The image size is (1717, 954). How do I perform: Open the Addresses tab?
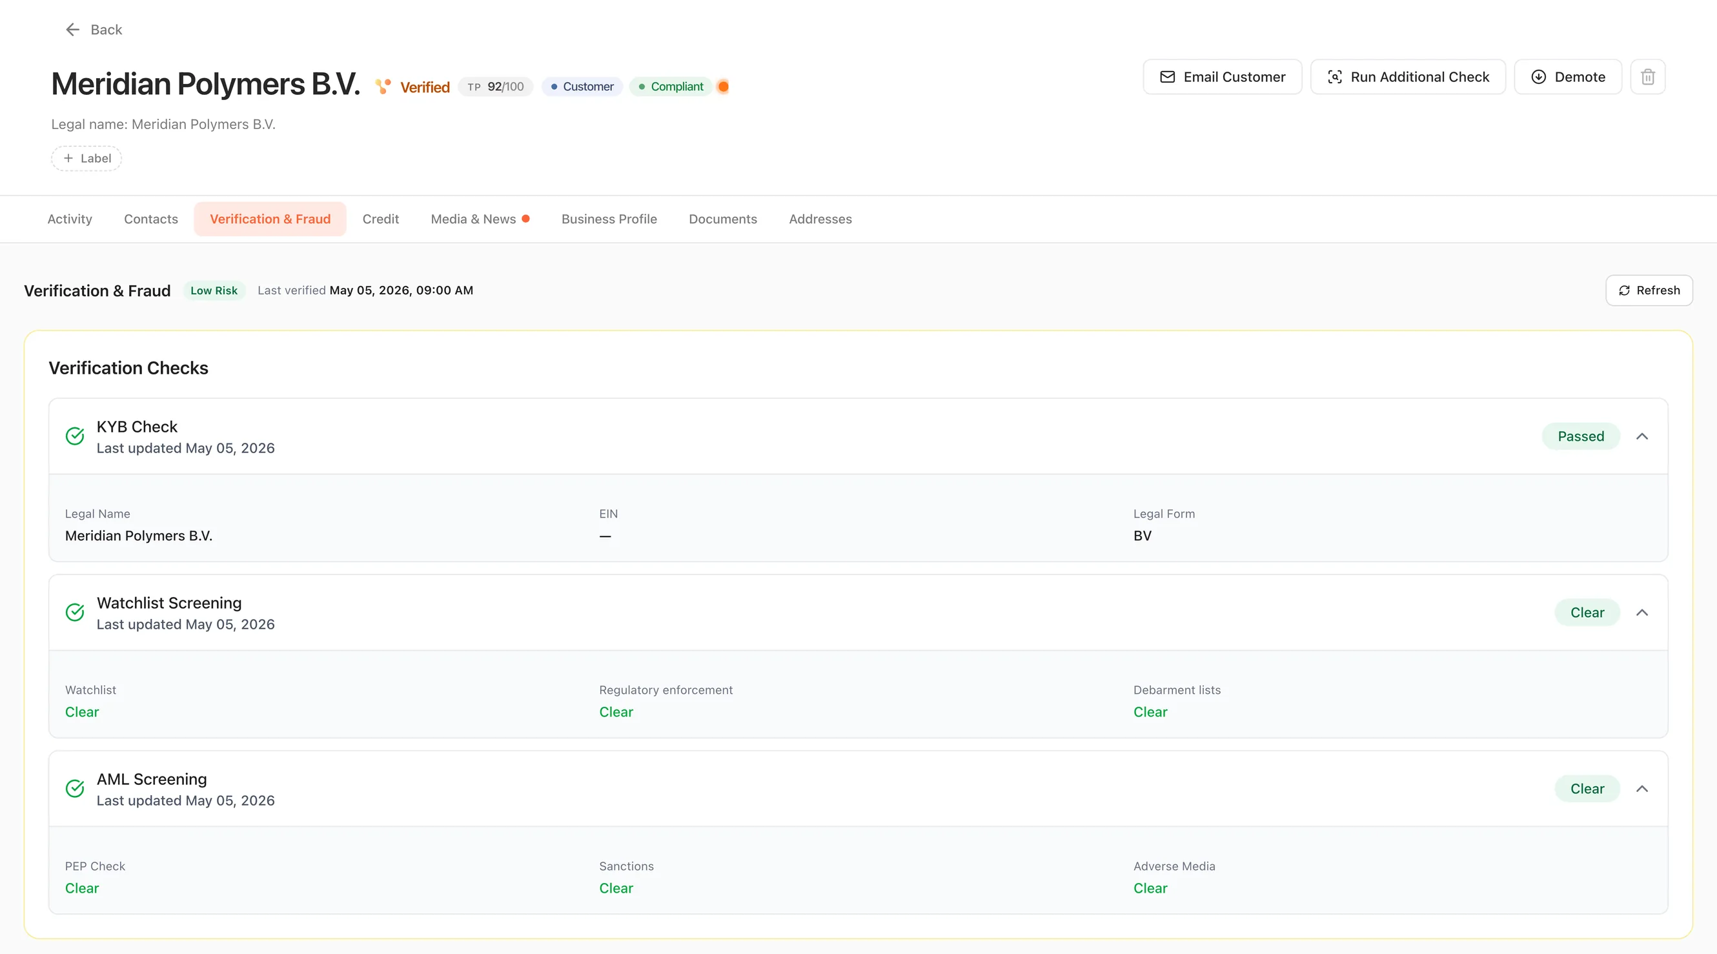(820, 219)
